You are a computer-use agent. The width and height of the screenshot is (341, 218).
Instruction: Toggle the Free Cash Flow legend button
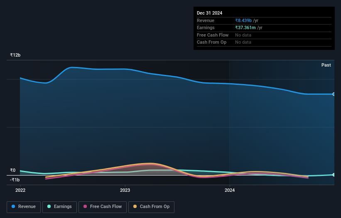(x=103, y=207)
